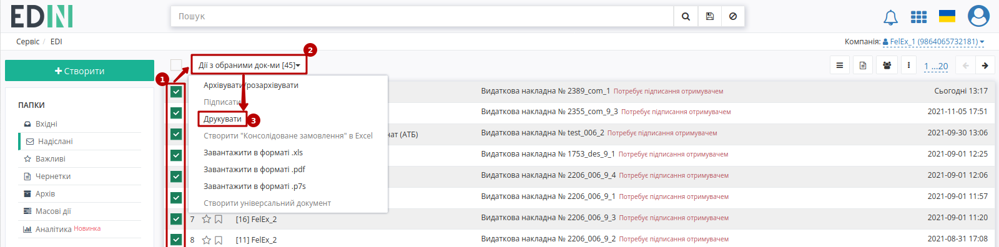Open 'Видаткова накладна № 2206_006_9_2'
This screenshot has width=999, height=247.
tap(548, 239)
